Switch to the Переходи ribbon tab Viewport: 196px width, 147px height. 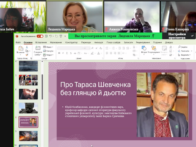click(86, 42)
